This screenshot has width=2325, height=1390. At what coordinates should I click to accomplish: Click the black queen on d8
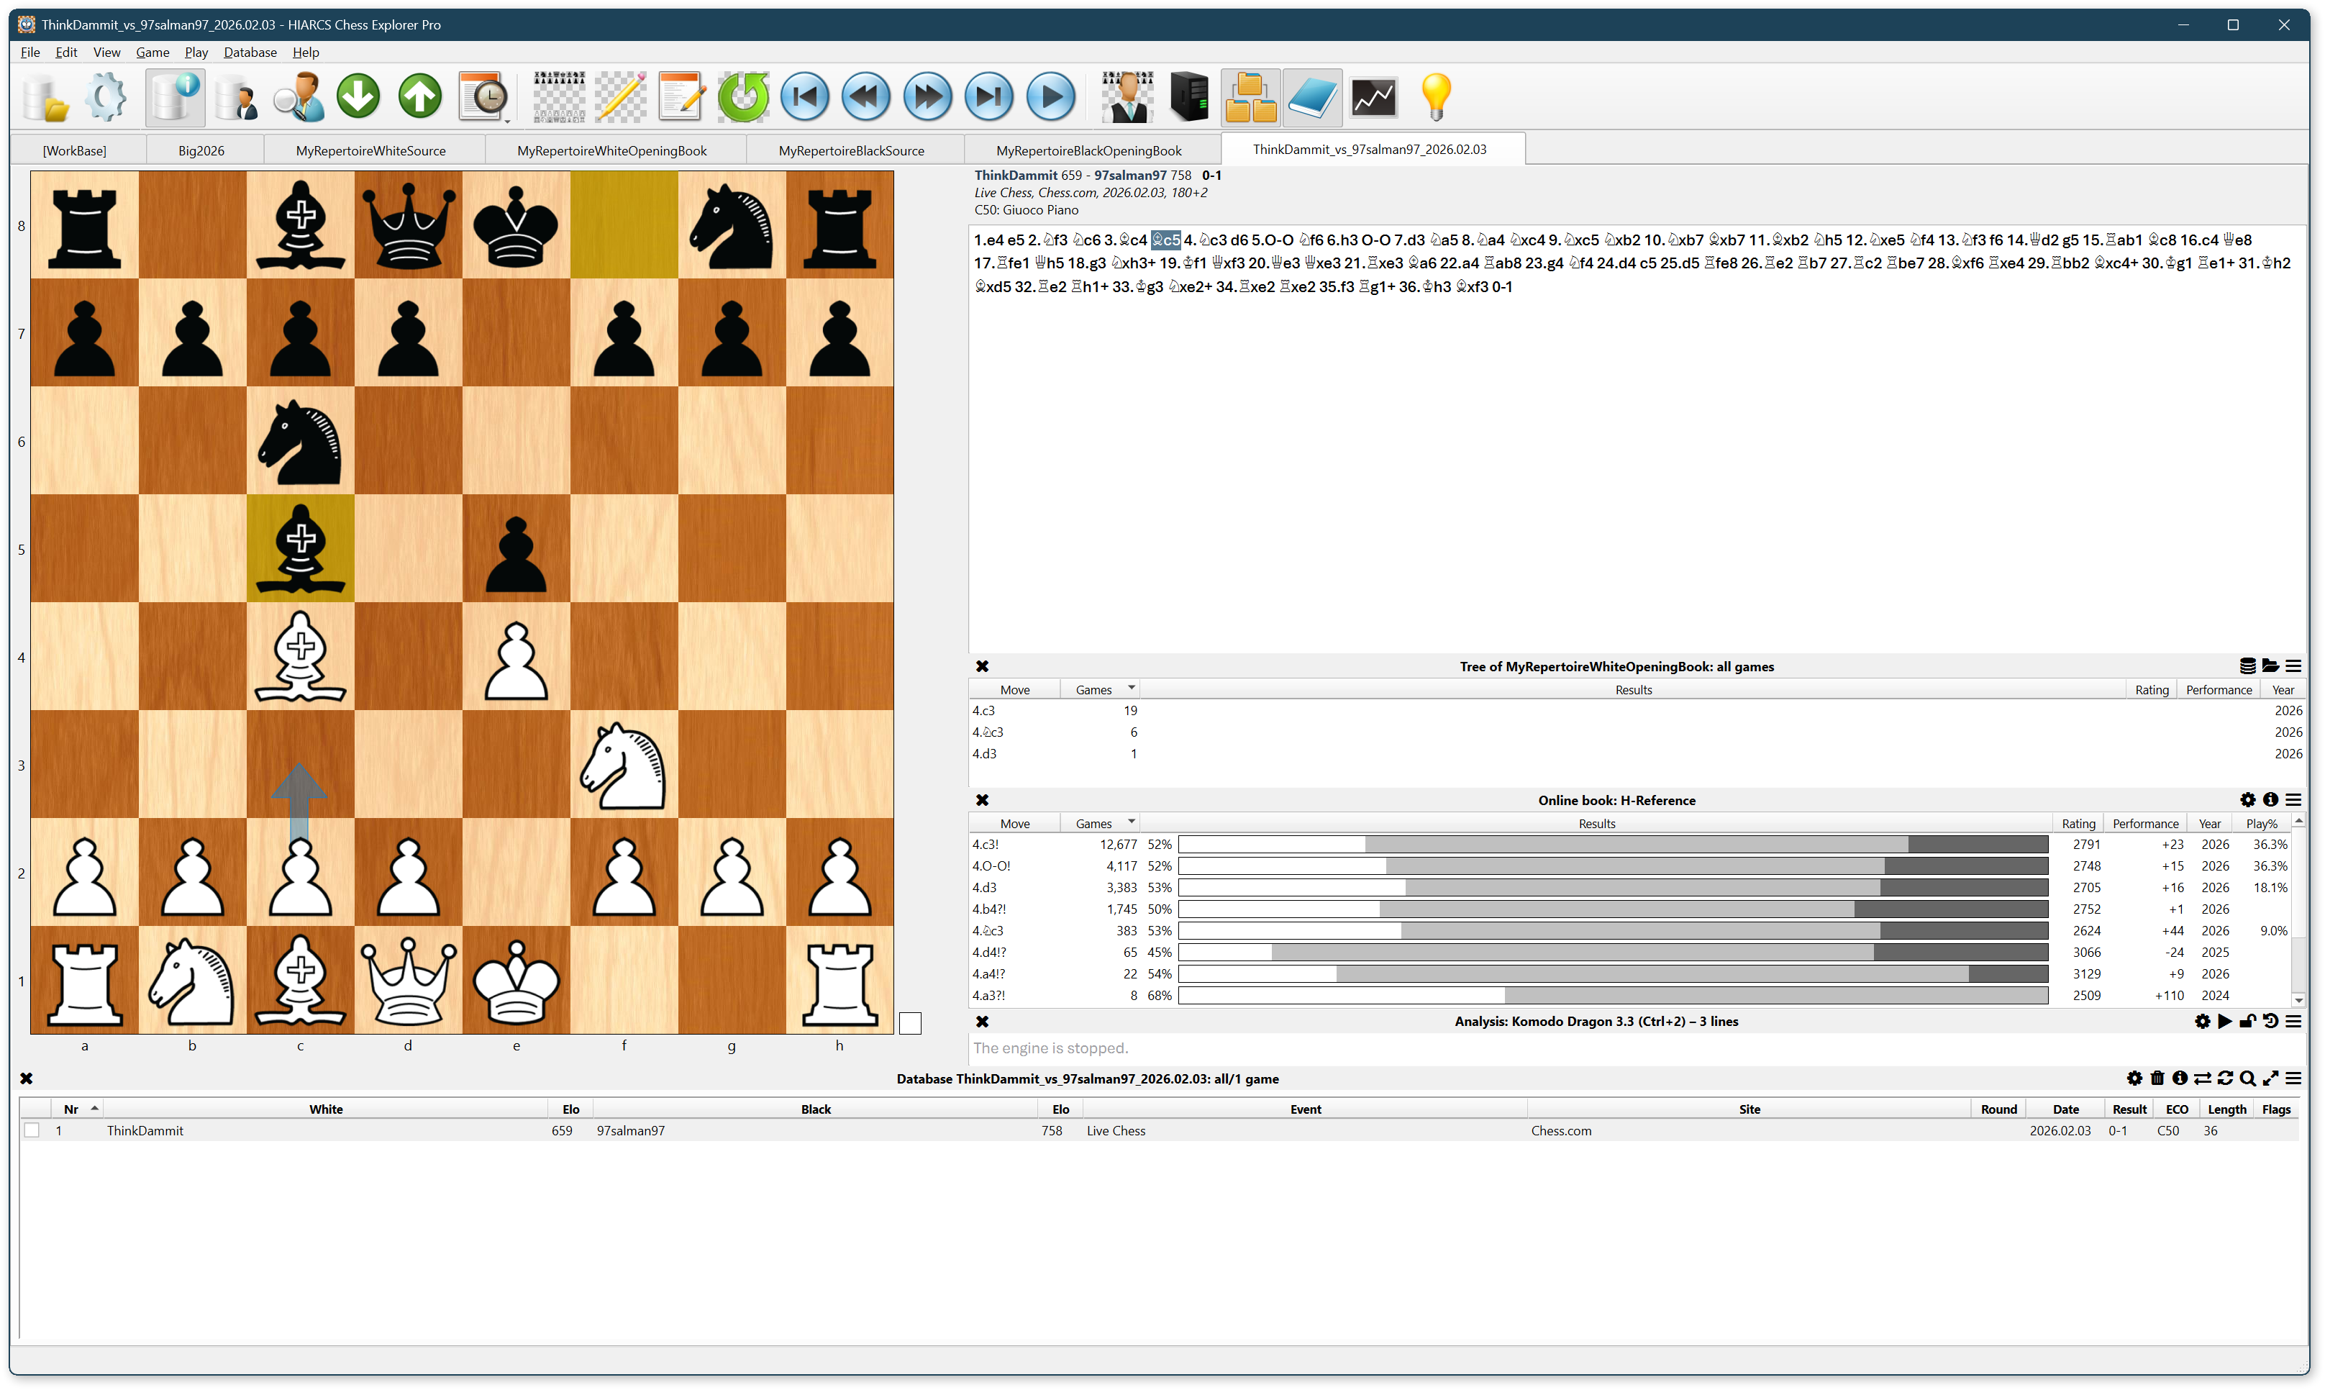409,224
